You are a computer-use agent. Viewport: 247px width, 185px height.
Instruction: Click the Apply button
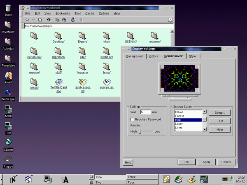[206, 162]
